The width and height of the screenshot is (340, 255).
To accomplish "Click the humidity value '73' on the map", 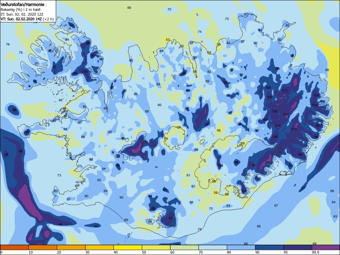I will coord(59,175).
